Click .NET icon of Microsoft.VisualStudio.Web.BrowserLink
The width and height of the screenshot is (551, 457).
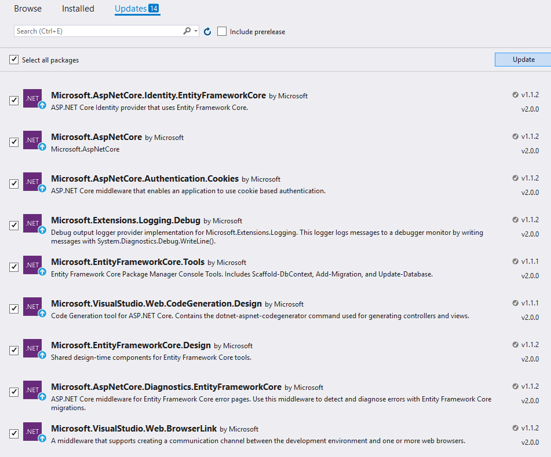tap(32, 432)
